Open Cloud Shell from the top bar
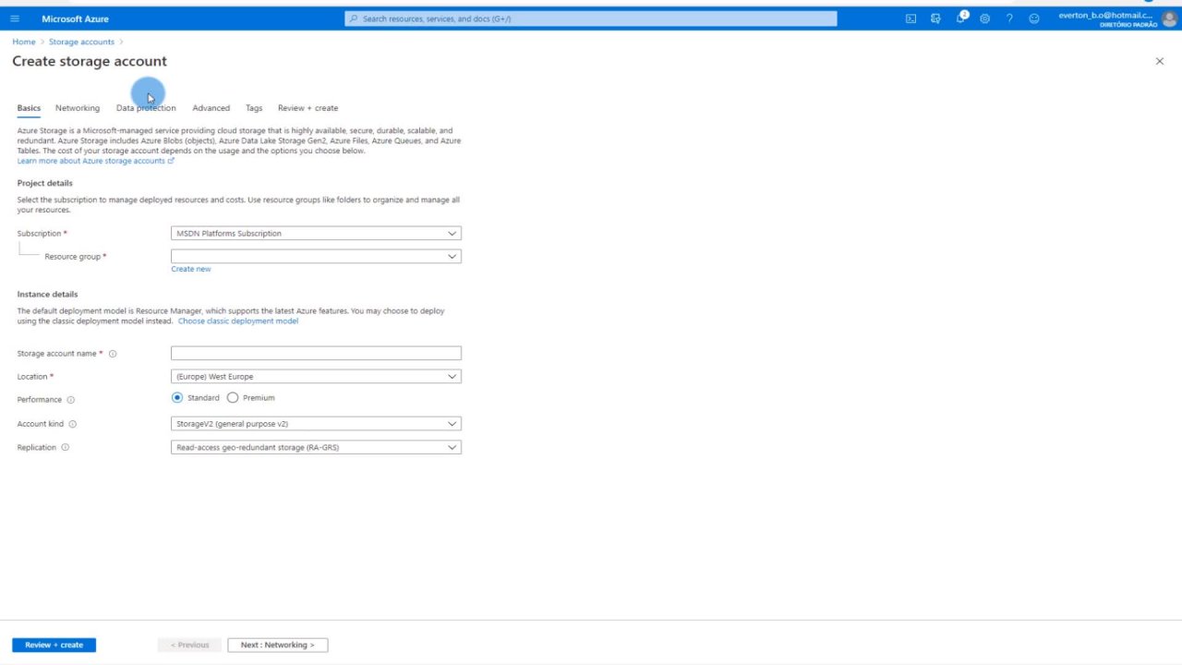 [x=911, y=18]
